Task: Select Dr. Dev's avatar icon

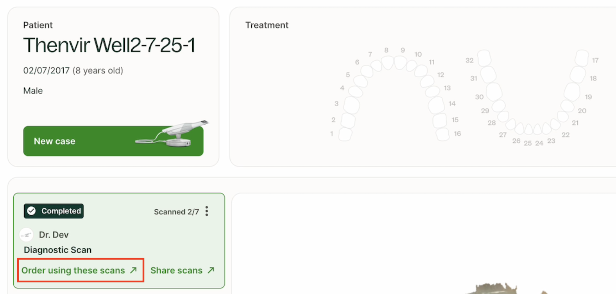Action: coord(26,235)
